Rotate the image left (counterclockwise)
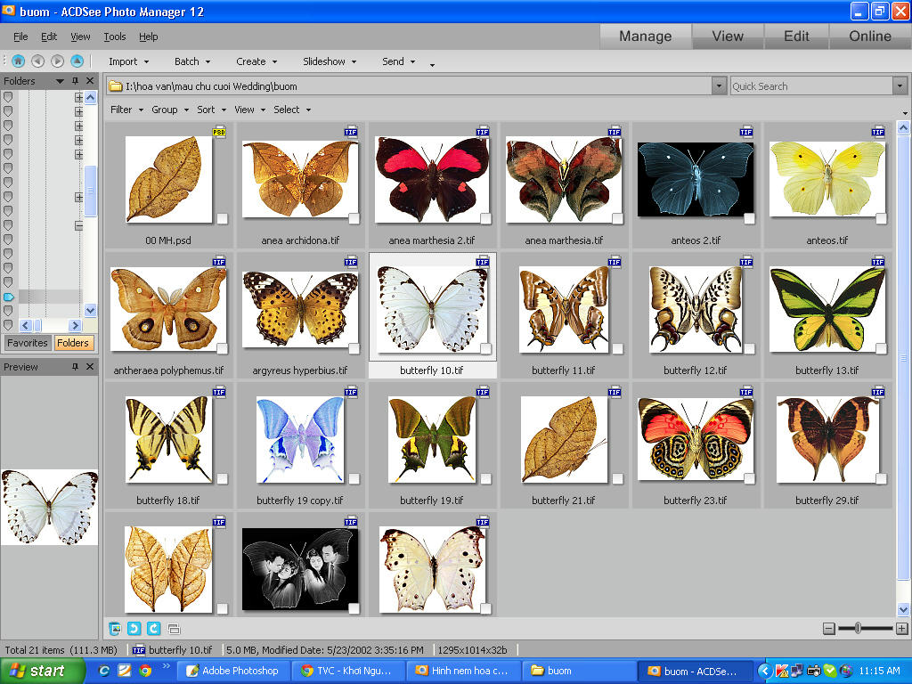 [134, 628]
